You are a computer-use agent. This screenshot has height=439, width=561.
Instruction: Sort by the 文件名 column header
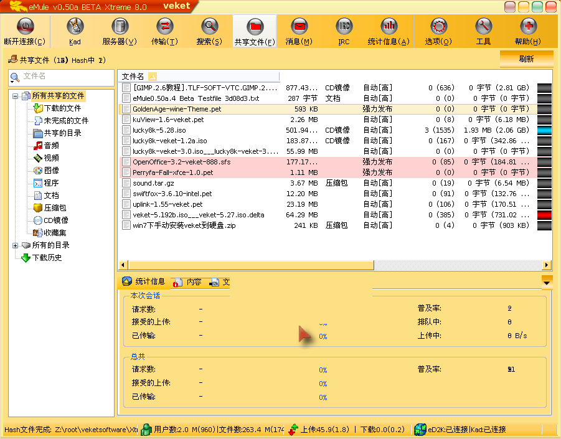pos(199,76)
